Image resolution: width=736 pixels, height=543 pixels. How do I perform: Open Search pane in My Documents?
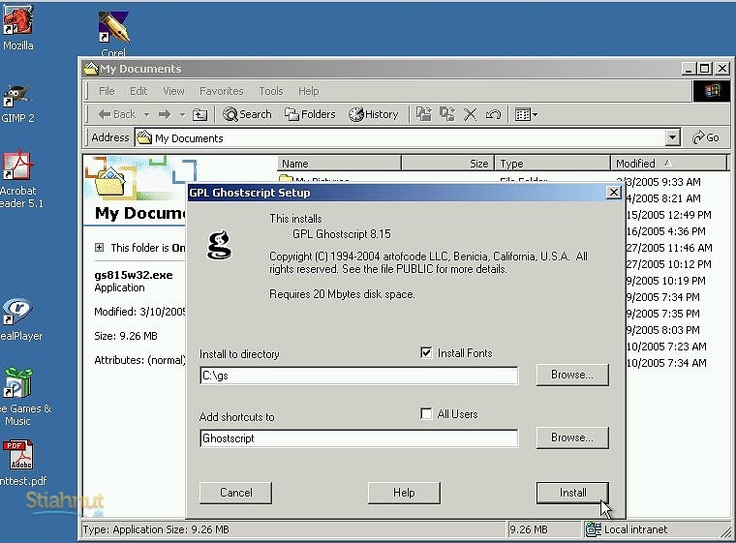click(x=247, y=114)
